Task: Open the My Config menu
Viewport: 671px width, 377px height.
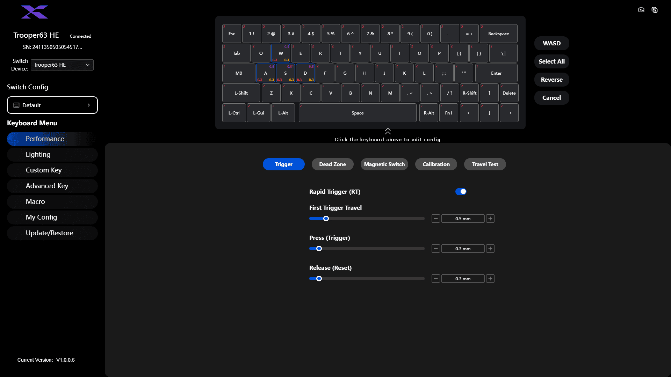Action: point(52,217)
